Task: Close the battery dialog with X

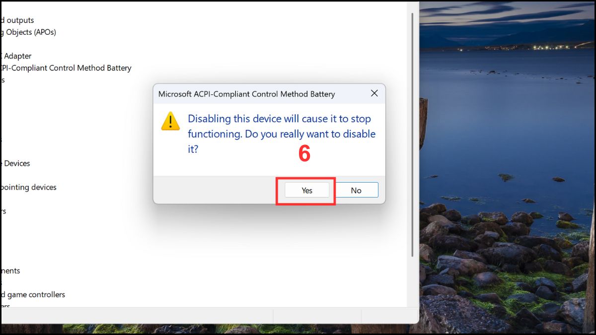Action: pyautogui.click(x=374, y=93)
